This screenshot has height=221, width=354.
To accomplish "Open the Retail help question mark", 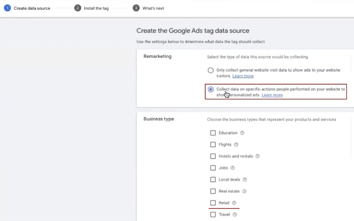I will (x=234, y=203).
